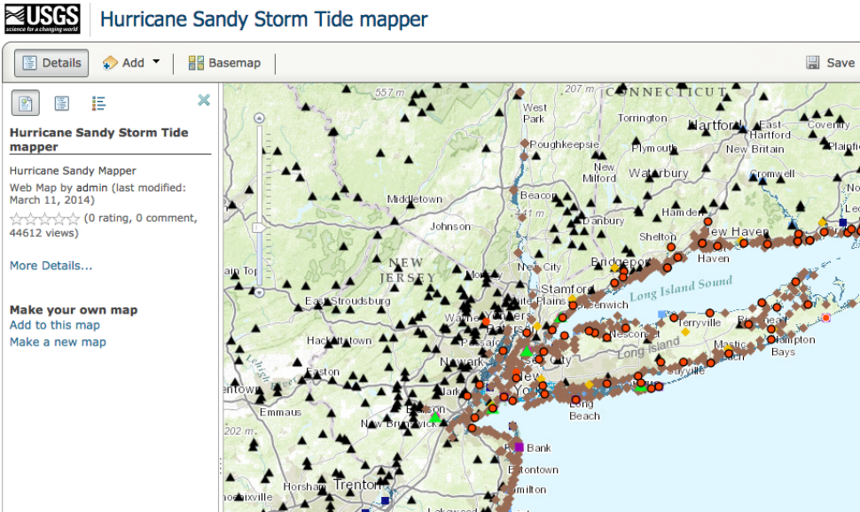Image resolution: width=860 pixels, height=512 pixels.
Task: Click the light blue square marker near Terryville
Action: click(662, 314)
